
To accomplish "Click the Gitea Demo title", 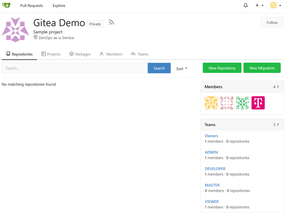I will (x=59, y=23).
